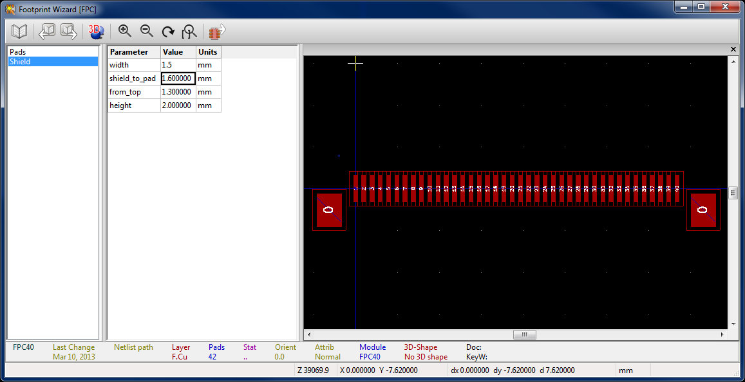Click the zoom out magnifier

pos(146,31)
